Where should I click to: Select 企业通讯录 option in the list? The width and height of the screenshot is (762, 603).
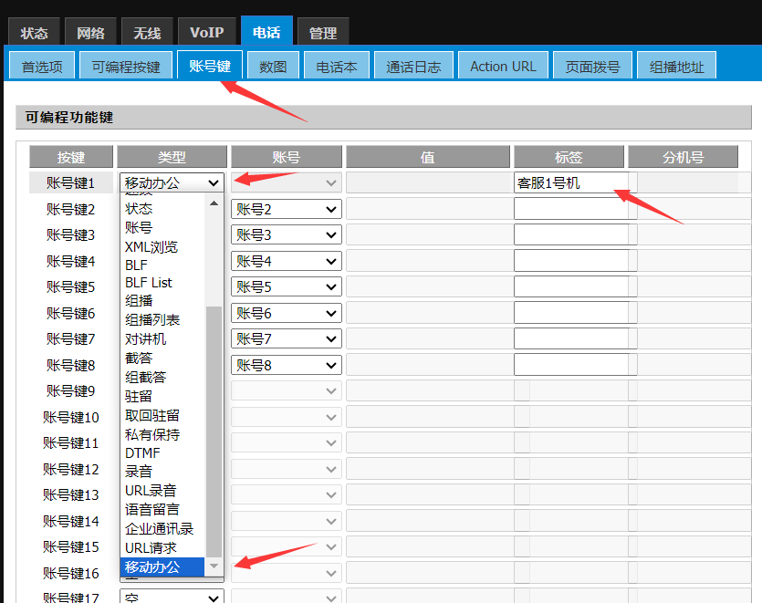pos(159,529)
